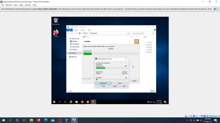Open the VirtualBox Input menu
The height and width of the screenshot is (123, 220).
pyautogui.click(x=21, y=5)
